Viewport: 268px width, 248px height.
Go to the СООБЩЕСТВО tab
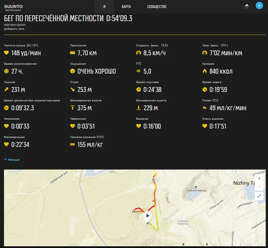coord(157,7)
